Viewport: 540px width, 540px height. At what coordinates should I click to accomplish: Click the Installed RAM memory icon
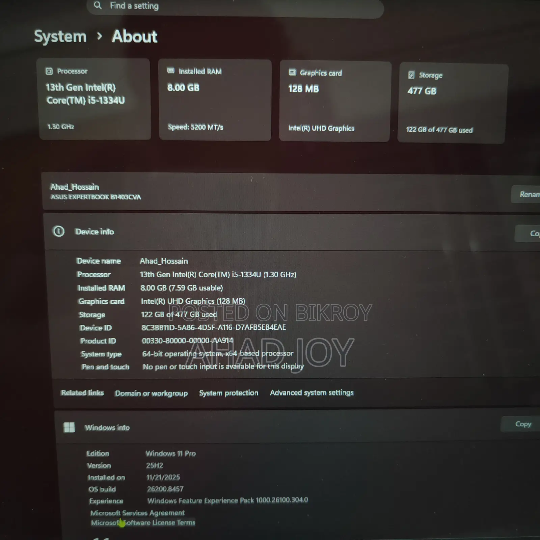pyautogui.click(x=171, y=71)
